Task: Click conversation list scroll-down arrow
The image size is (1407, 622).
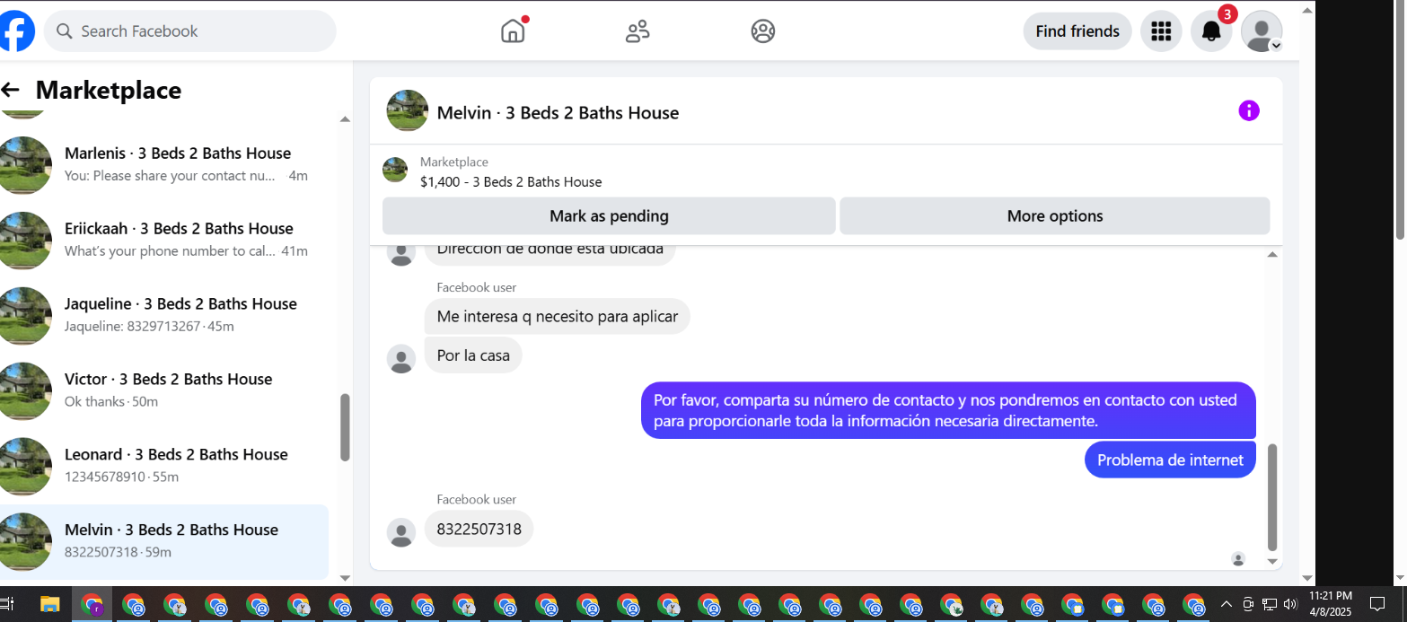Action: 345,578
